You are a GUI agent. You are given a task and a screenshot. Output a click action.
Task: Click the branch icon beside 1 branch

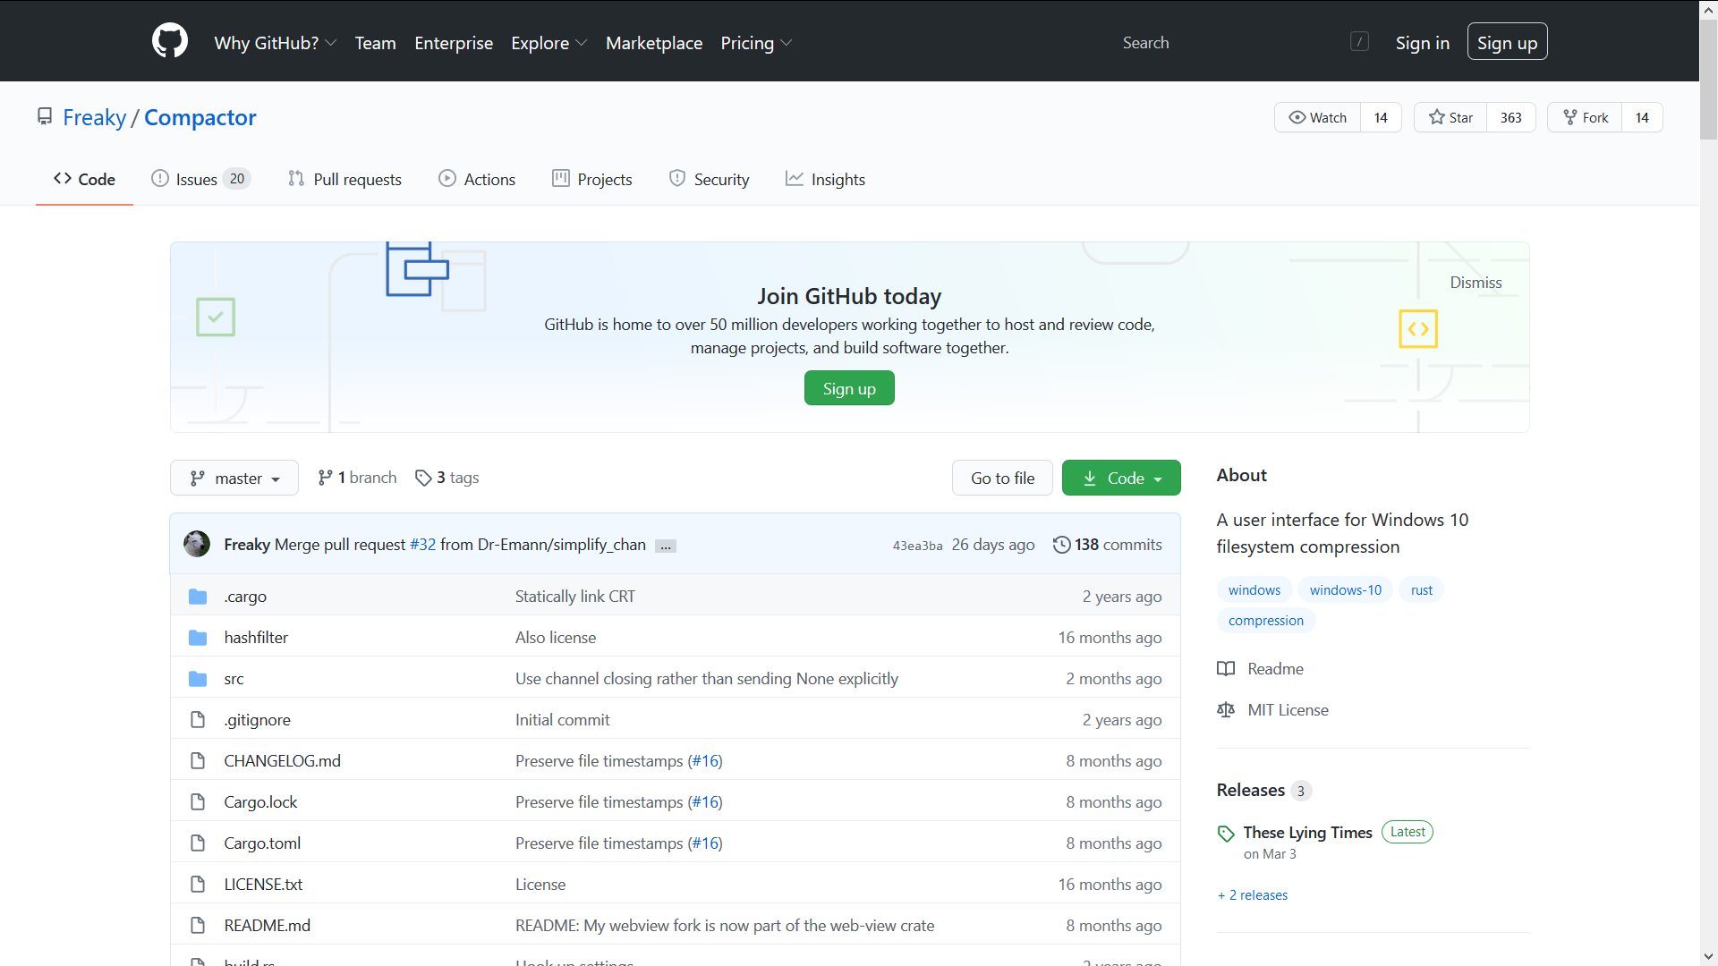point(325,478)
